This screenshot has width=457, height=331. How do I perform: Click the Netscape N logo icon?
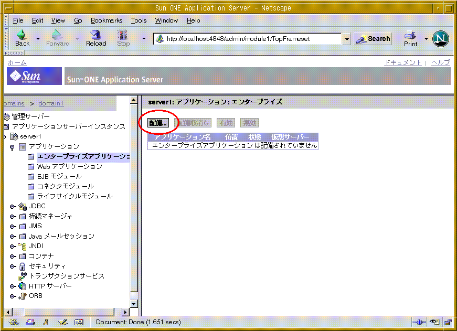point(440,38)
